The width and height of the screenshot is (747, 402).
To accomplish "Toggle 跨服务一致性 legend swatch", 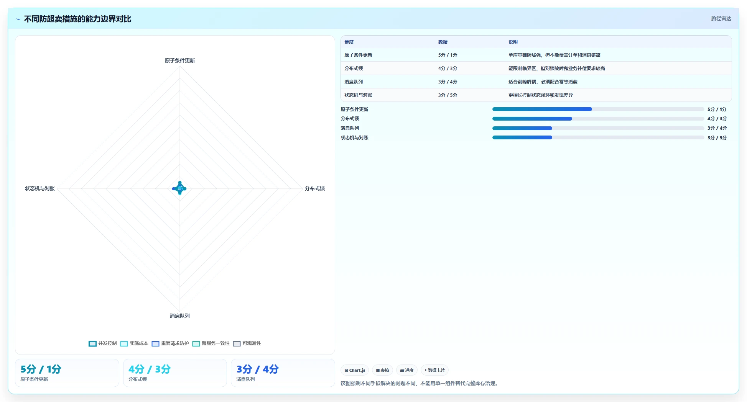I will point(196,343).
